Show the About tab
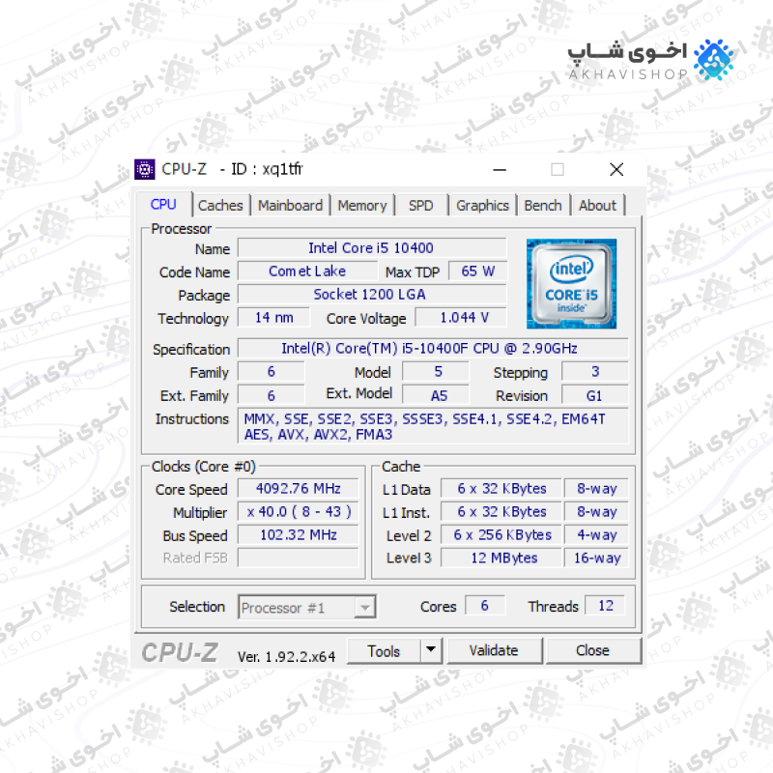 [597, 206]
